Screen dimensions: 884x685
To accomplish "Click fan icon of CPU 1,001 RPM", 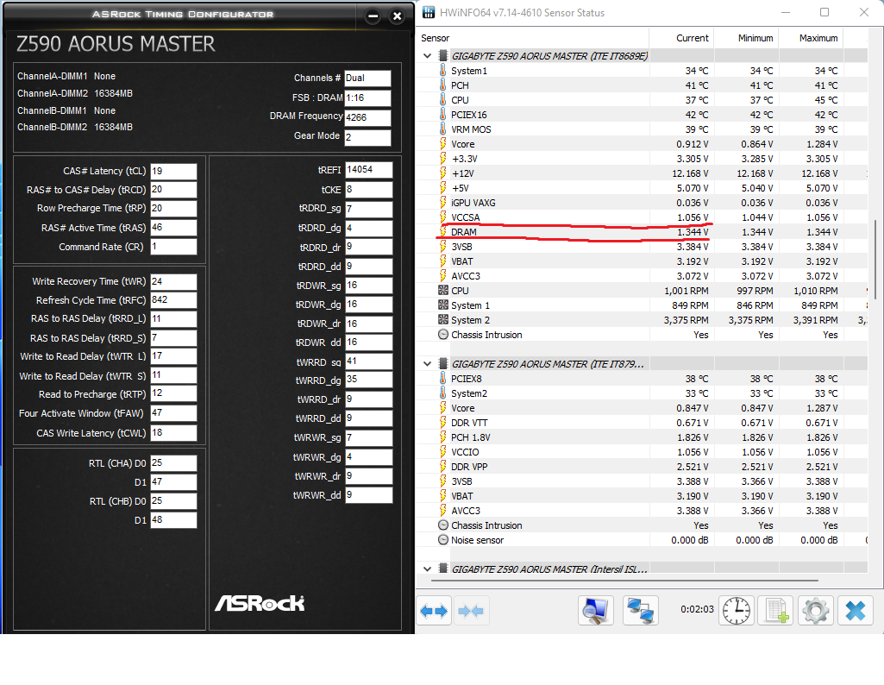I will click(x=443, y=291).
